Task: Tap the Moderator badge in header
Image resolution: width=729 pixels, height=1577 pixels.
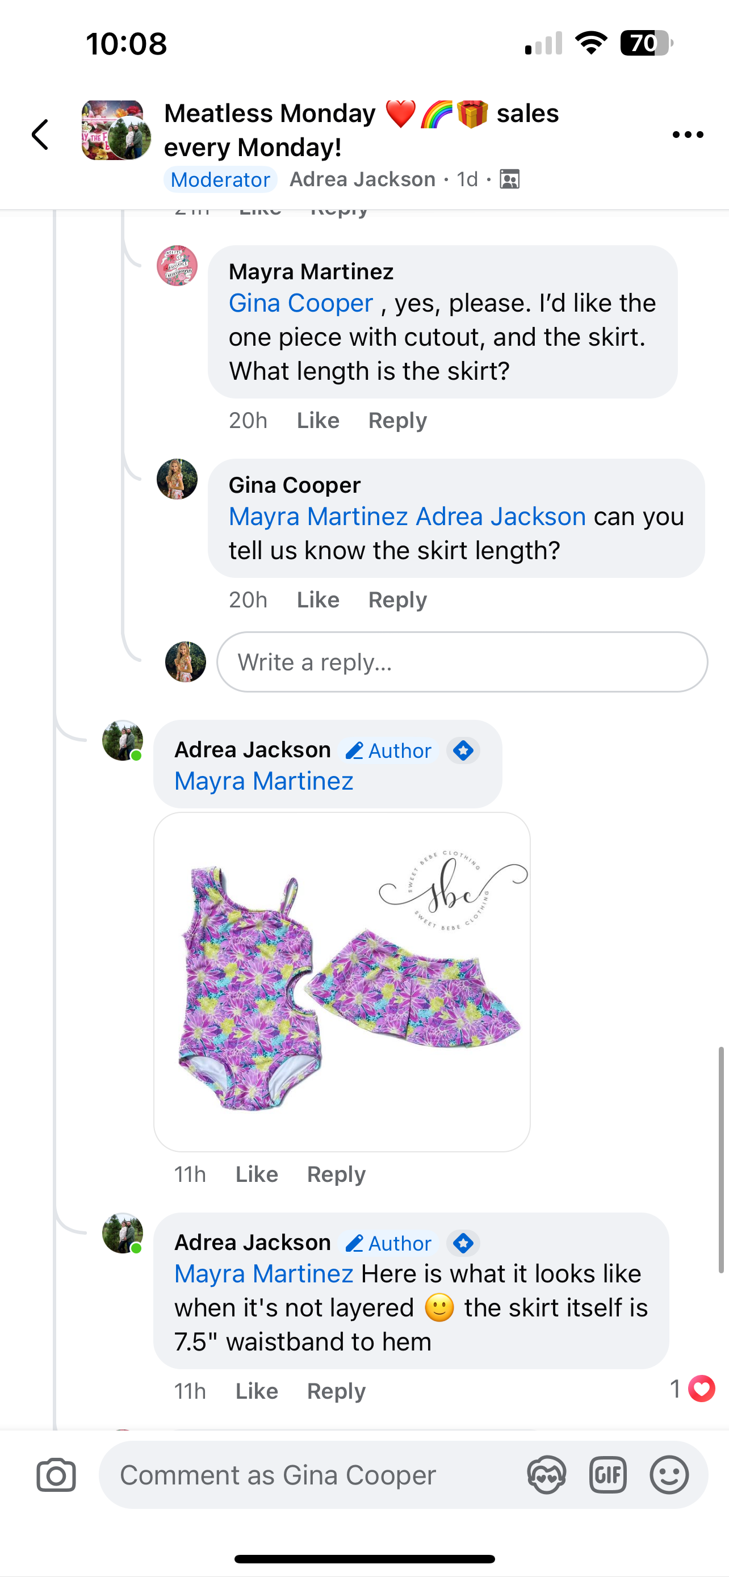Action: click(220, 179)
